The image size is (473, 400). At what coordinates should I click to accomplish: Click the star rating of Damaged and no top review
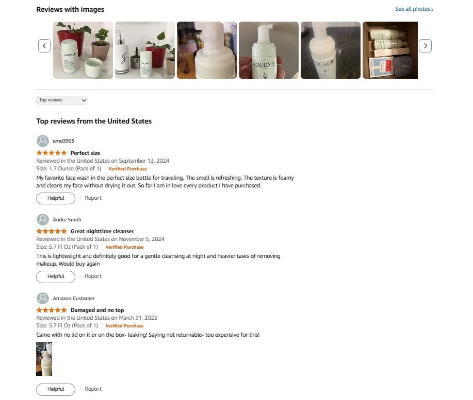click(x=51, y=310)
